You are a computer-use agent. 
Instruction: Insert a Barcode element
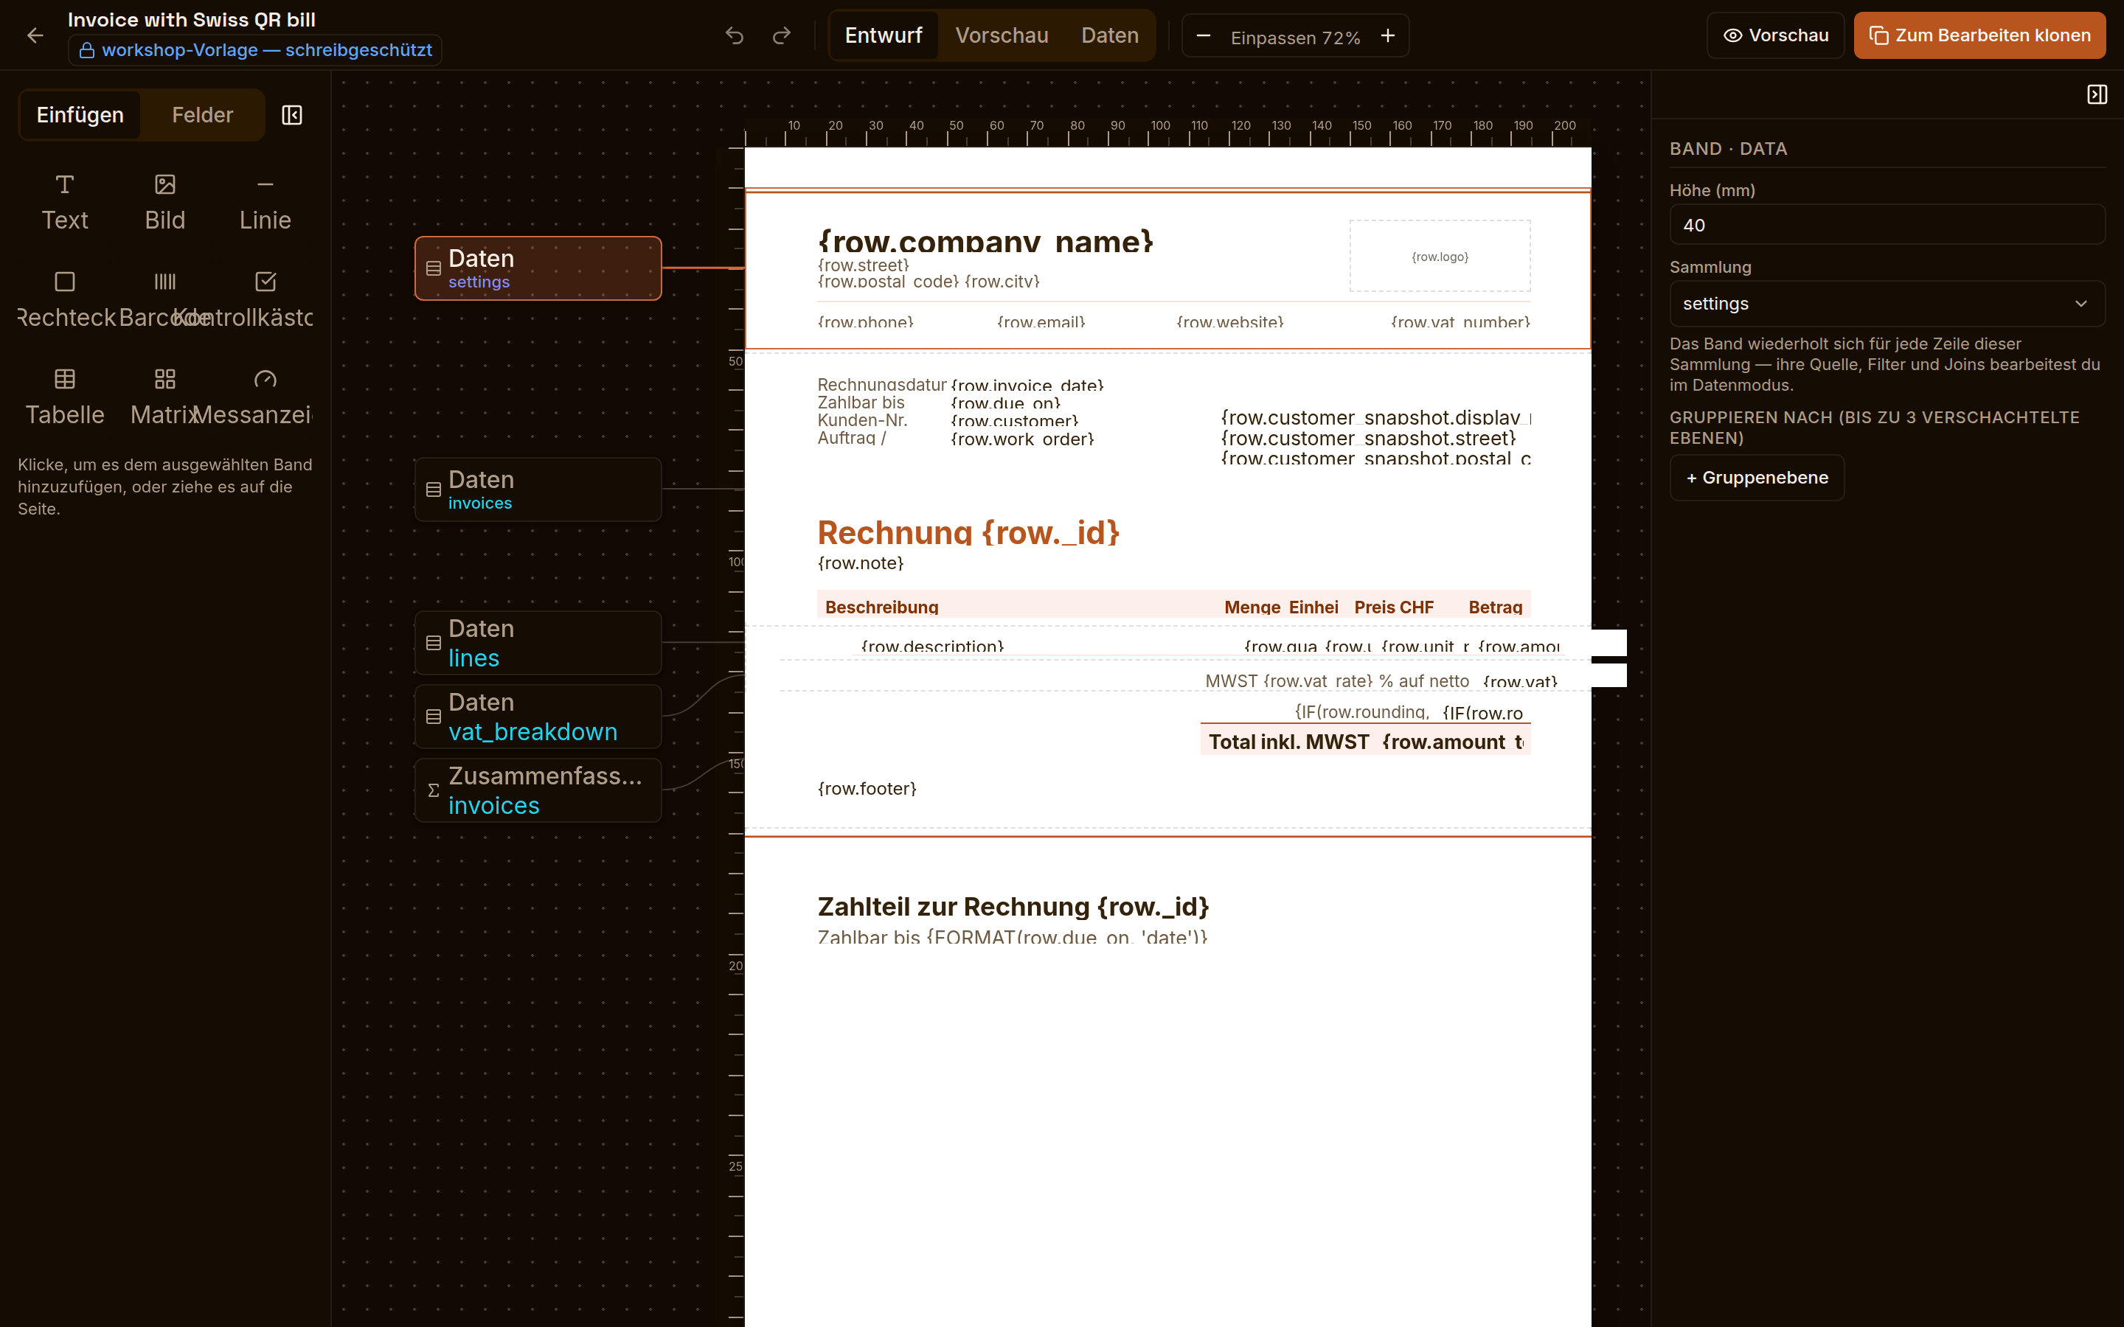[165, 300]
